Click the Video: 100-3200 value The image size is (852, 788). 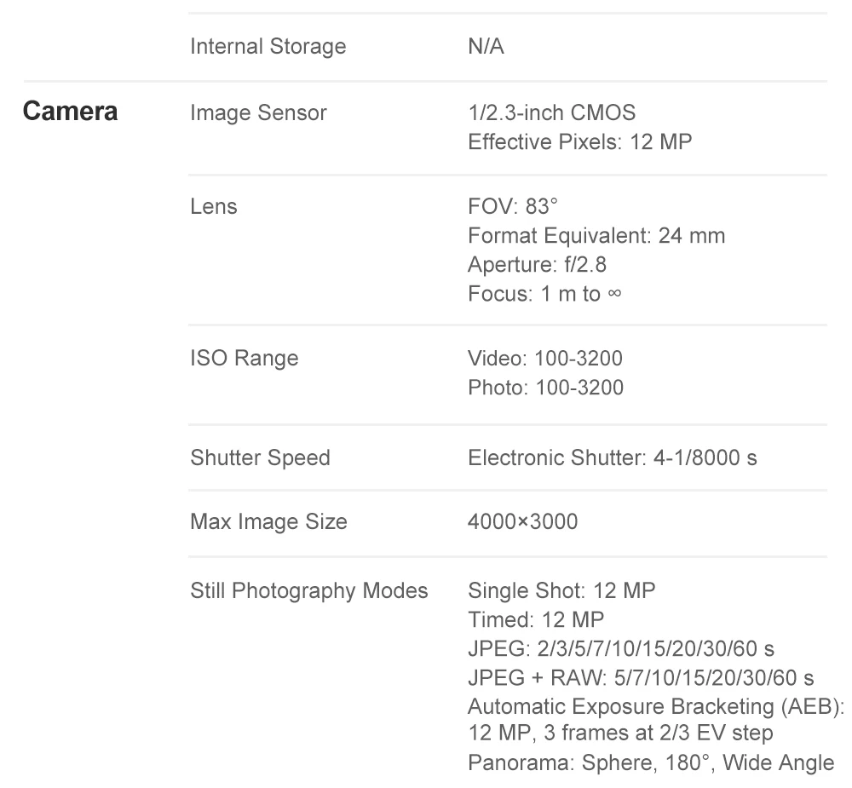click(545, 359)
